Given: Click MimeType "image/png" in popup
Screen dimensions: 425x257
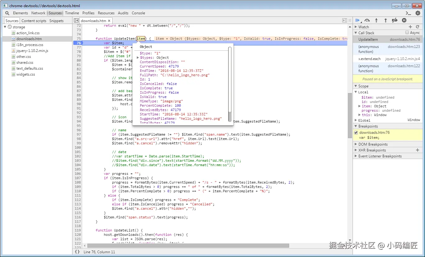Looking at the screenshot, I should (x=172, y=101).
